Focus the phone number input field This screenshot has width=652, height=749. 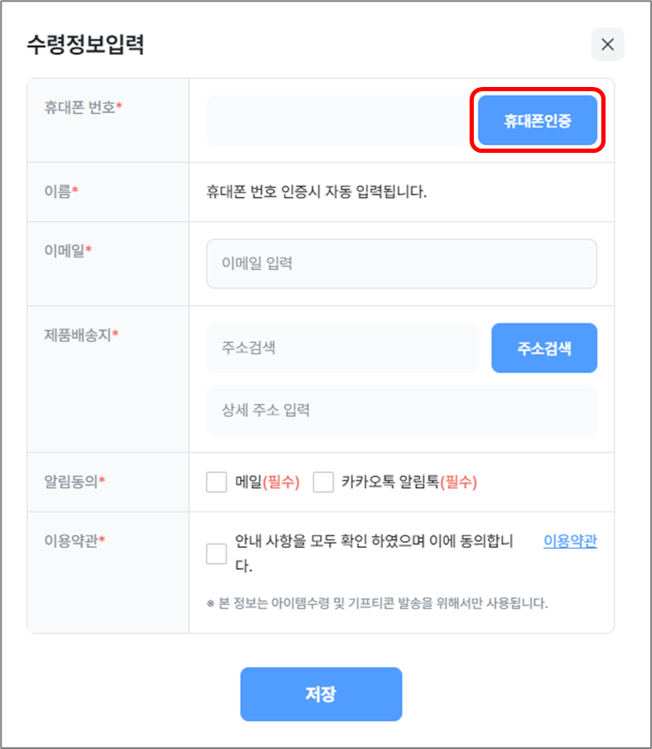pyautogui.click(x=335, y=121)
